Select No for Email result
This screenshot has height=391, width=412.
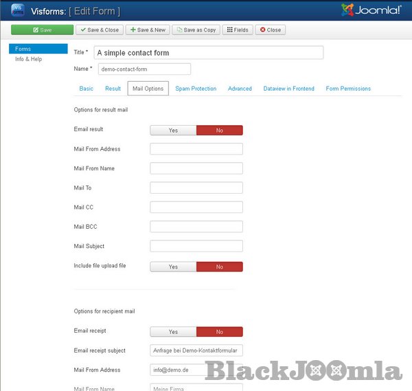(219, 130)
